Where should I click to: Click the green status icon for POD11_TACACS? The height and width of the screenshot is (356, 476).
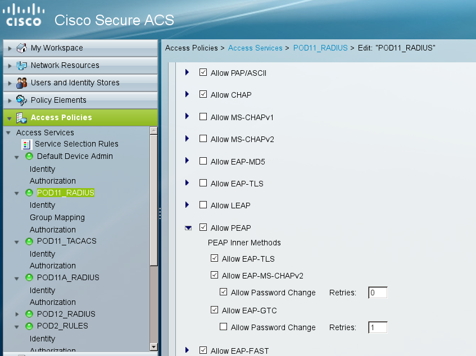click(29, 241)
